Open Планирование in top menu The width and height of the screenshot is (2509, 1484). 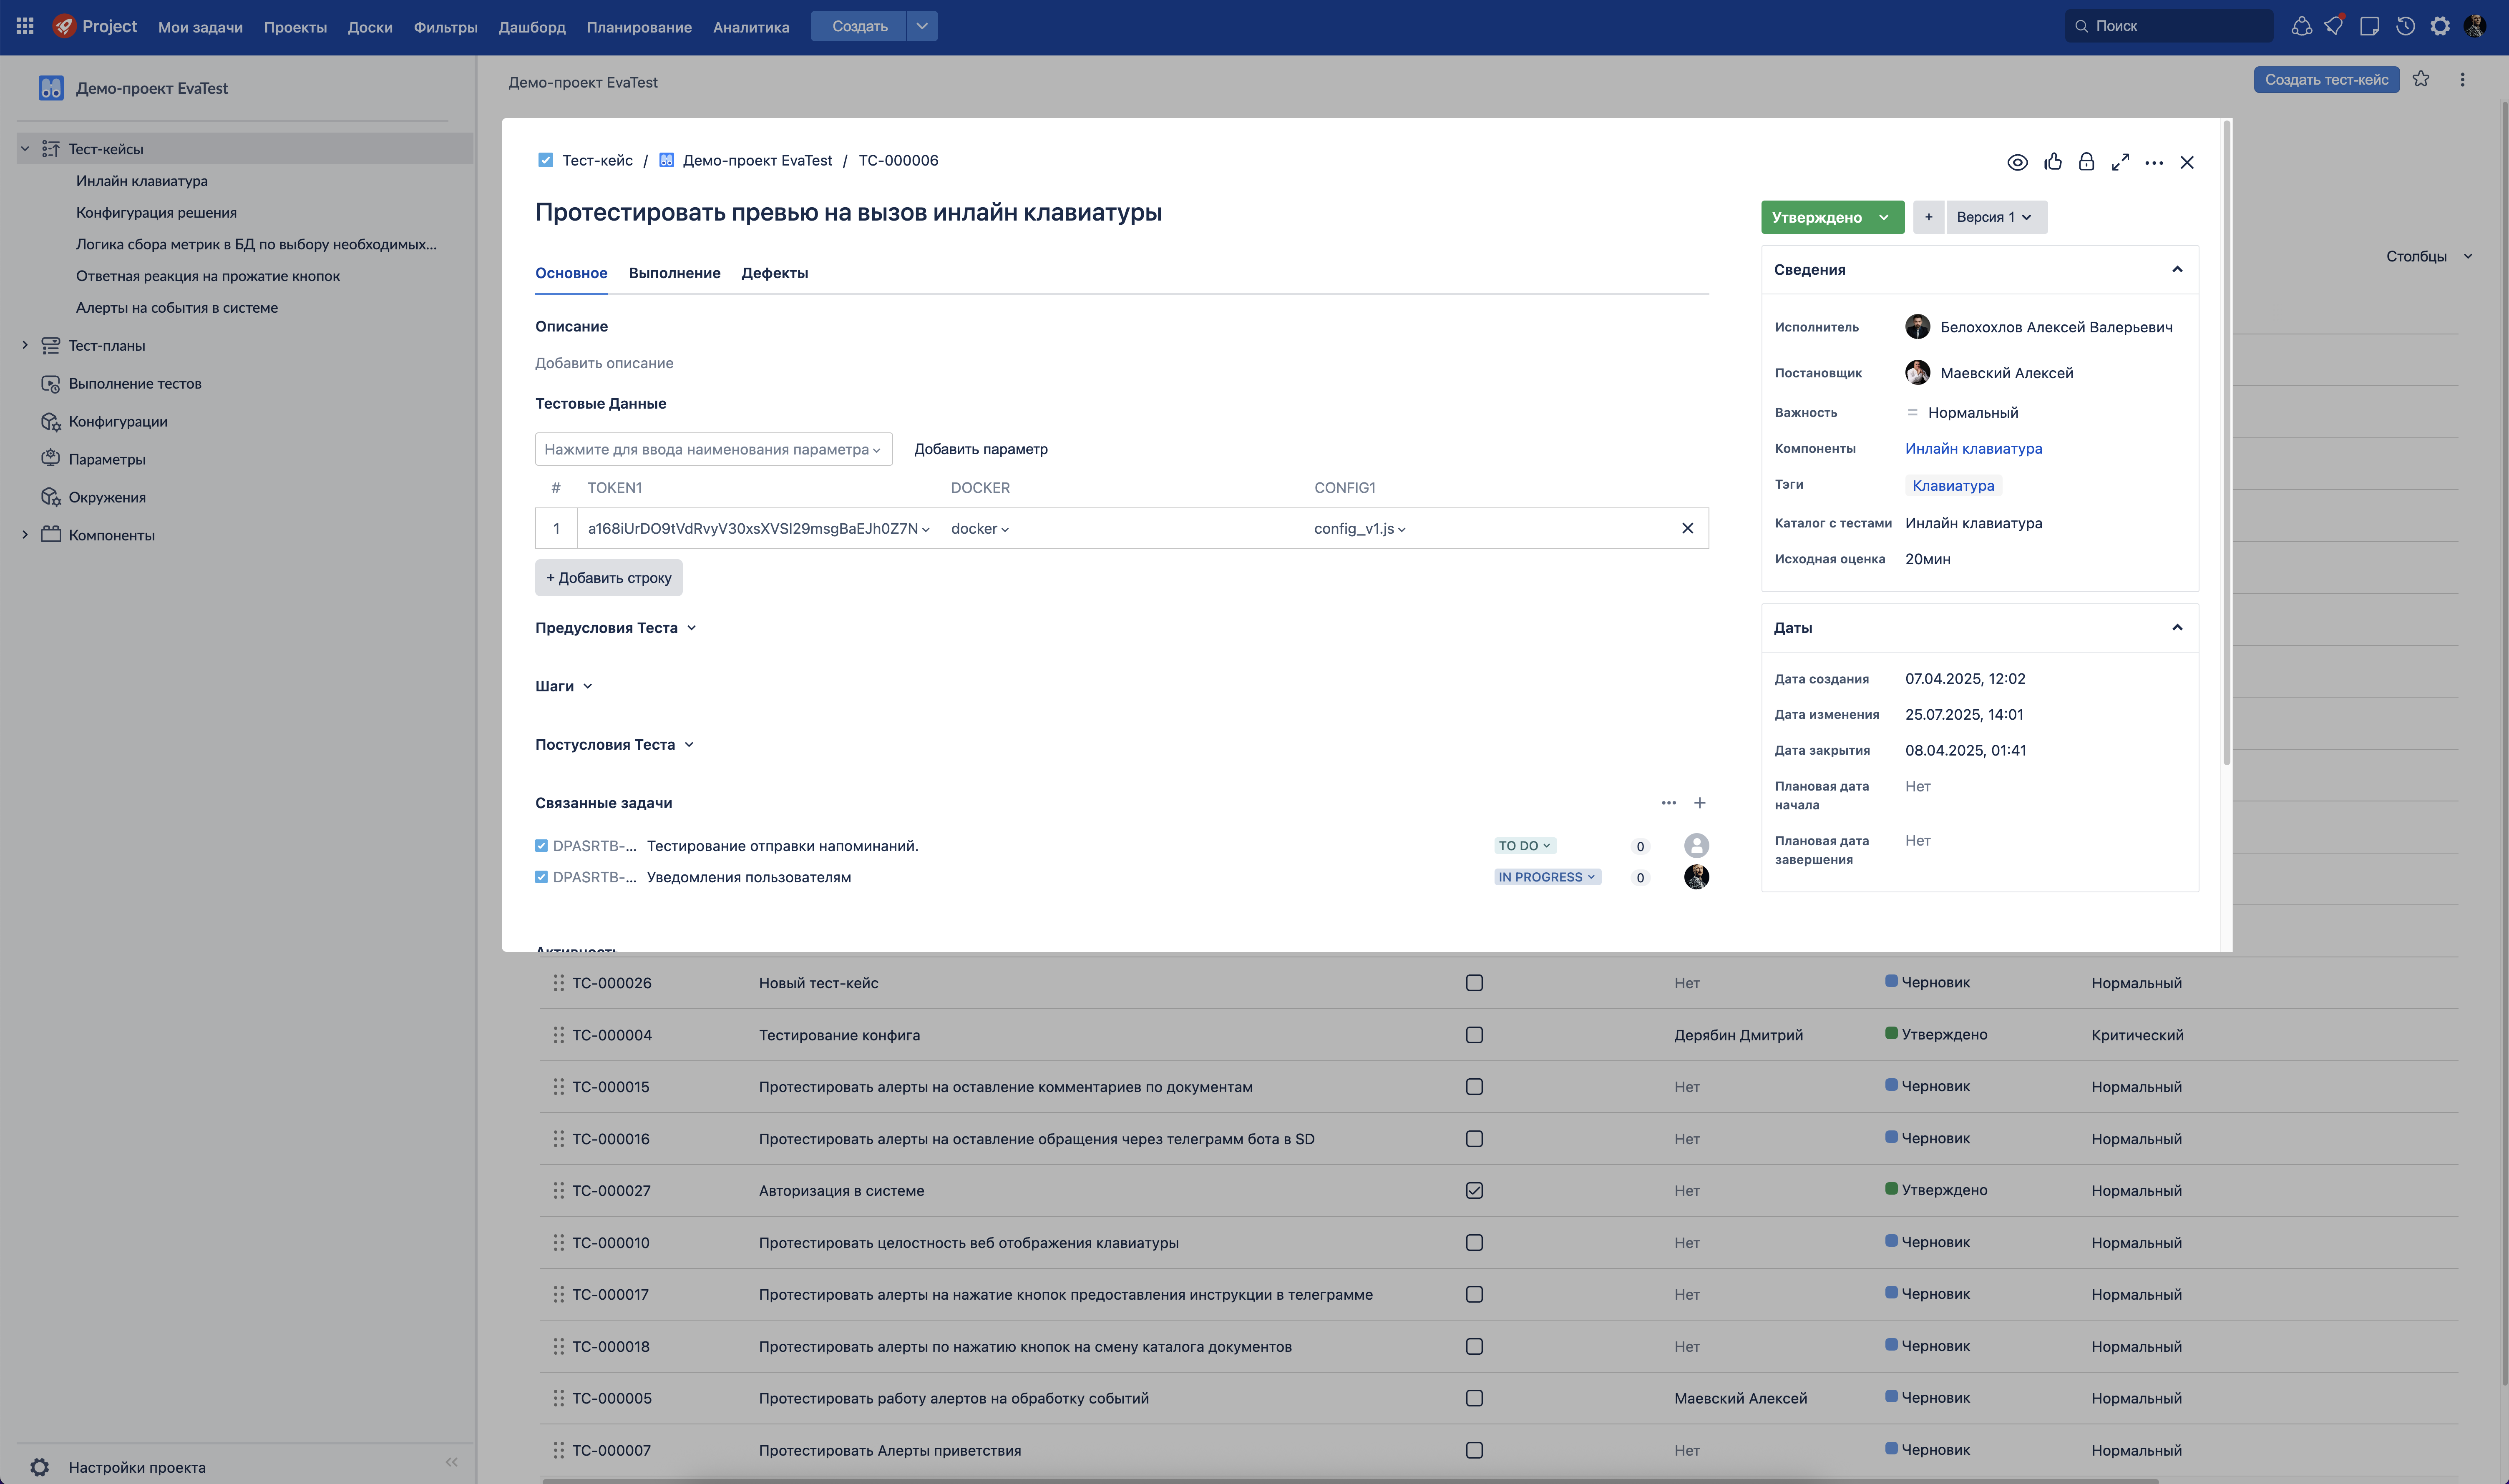639,27
